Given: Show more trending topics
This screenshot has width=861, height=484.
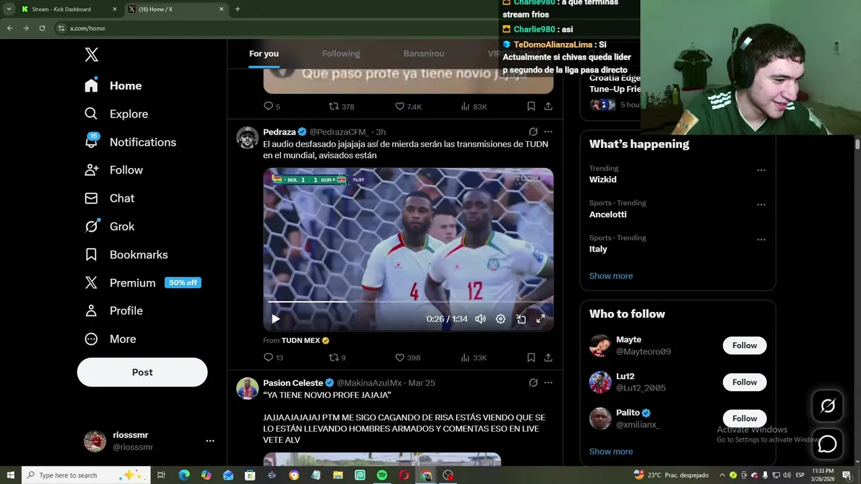Looking at the screenshot, I should 611,276.
